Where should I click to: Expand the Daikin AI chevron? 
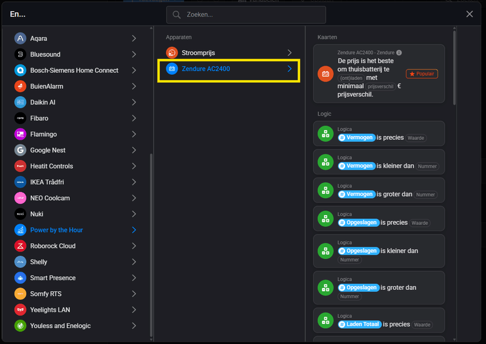(134, 102)
